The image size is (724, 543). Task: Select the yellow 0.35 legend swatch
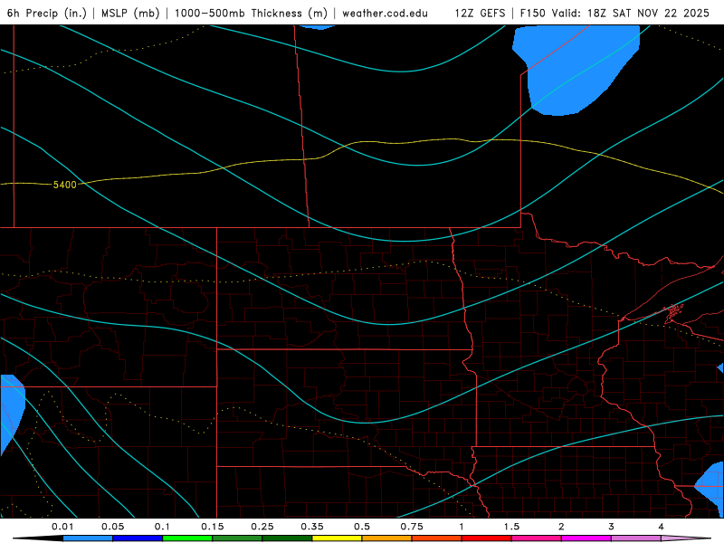click(337, 538)
